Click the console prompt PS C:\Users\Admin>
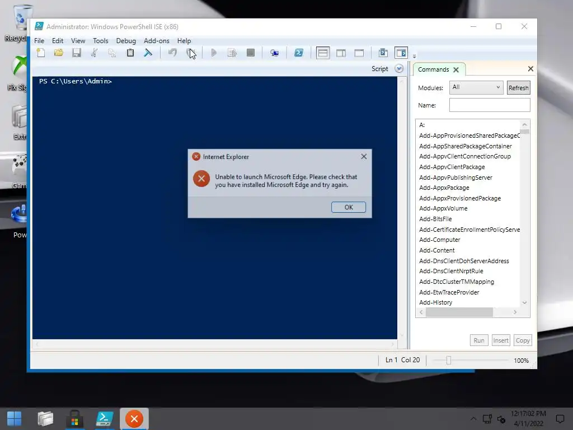Viewport: 573px width, 430px height. point(76,81)
